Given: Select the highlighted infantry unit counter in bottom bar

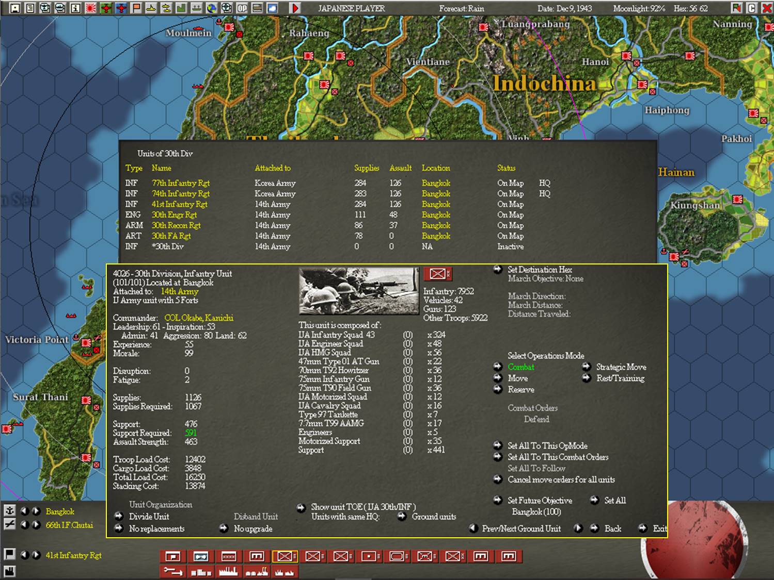Looking at the screenshot, I should (x=285, y=556).
